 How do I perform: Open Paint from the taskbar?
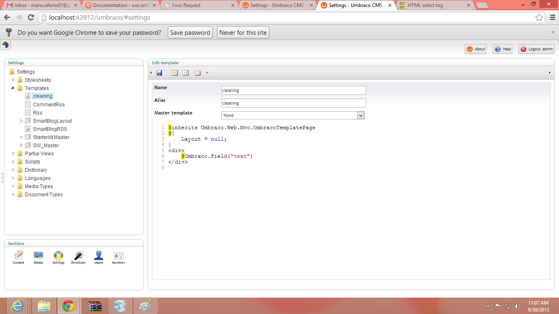(146, 306)
